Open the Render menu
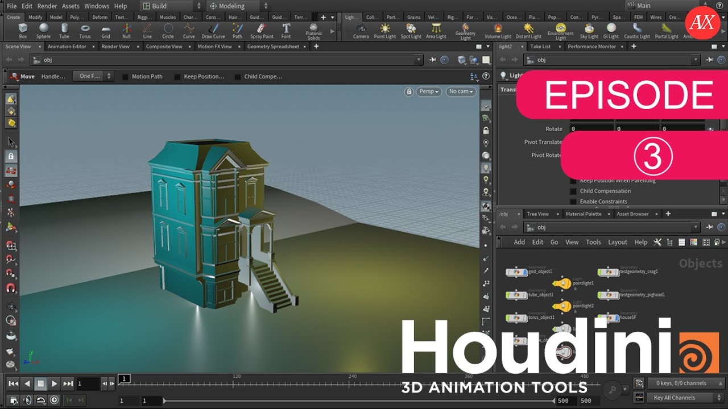 47,6
